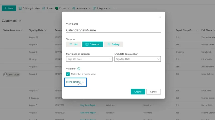The width and height of the screenshot is (215, 120).
Task: Click Share in the command bar
Action: [48, 8]
